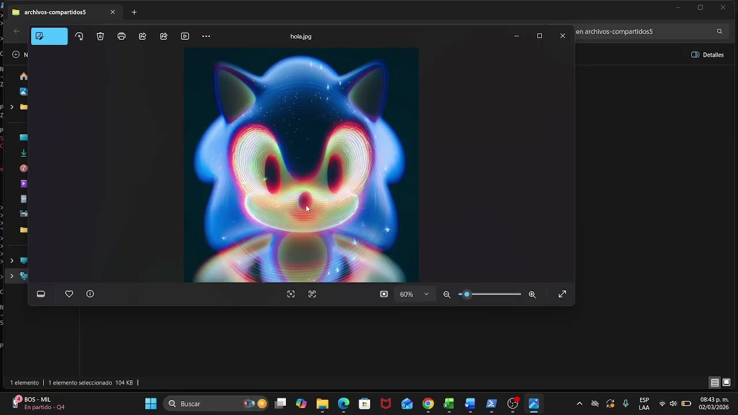Open Excel from the taskbar
Viewport: 738px width, 415px height.
pos(449,403)
